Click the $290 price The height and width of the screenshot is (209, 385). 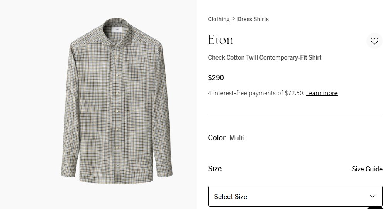coord(216,78)
